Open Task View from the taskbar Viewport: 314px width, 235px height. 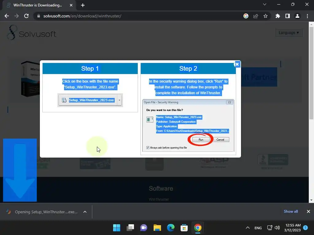(130, 228)
